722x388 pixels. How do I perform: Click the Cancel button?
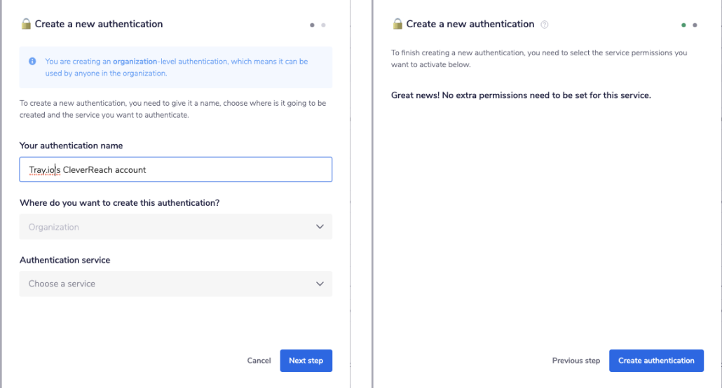click(x=259, y=361)
